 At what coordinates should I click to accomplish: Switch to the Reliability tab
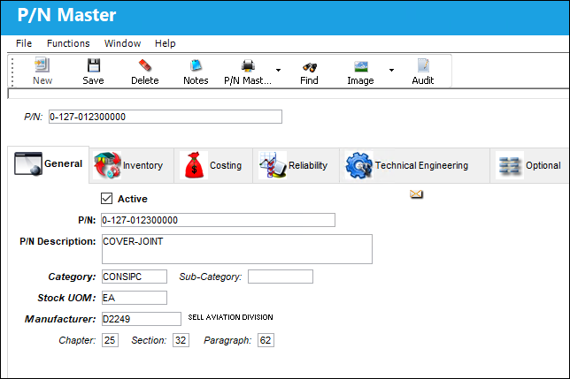coord(296,165)
